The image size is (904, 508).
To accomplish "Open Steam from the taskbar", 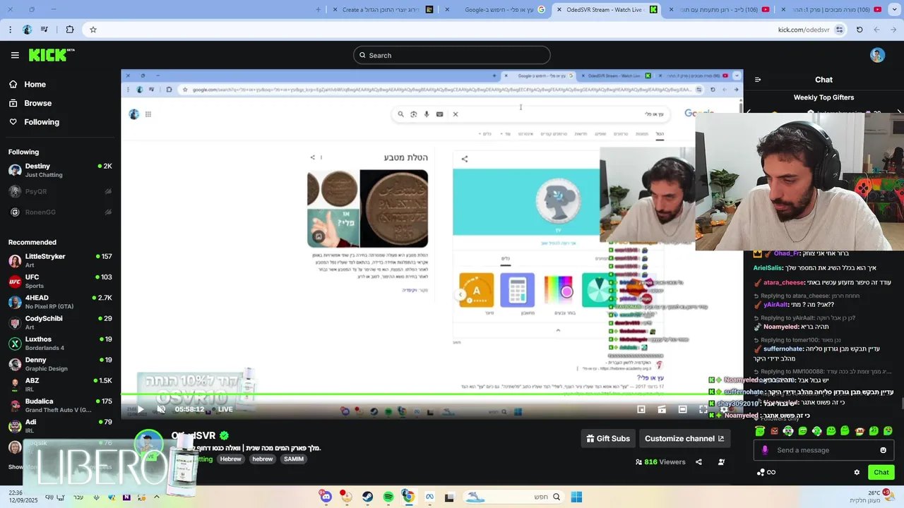I will point(368,497).
